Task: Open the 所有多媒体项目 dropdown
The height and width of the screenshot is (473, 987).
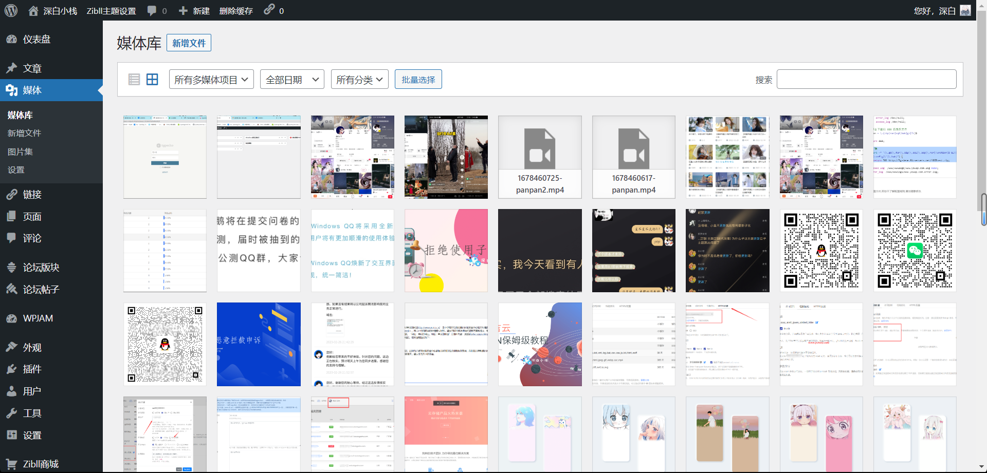Action: pos(211,79)
